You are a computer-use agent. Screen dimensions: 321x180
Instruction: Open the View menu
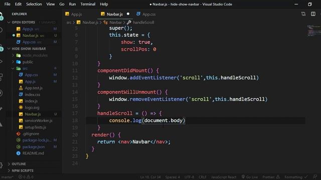[50, 4]
